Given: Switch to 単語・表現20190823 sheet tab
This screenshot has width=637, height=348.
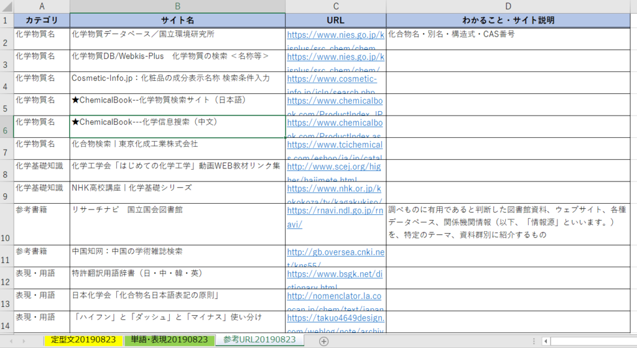Looking at the screenshot, I should [x=169, y=340].
